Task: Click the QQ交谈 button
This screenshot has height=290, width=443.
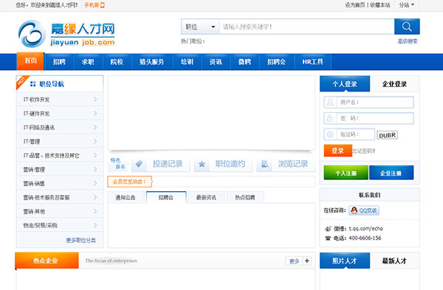Action: [x=364, y=210]
